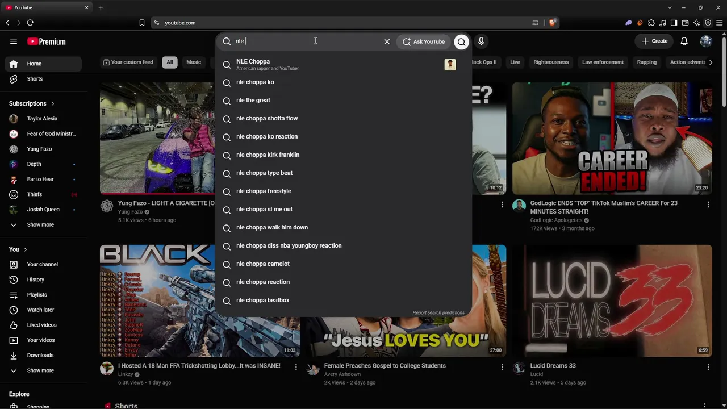The image size is (727, 409).
Task: Toggle the browser sidebar panel
Action: pos(674,23)
